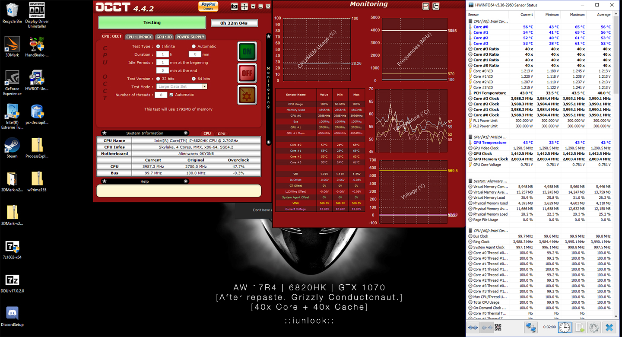Open the GPU : 3D tab
Image resolution: width=622 pixels, height=337 pixels.
click(x=165, y=37)
